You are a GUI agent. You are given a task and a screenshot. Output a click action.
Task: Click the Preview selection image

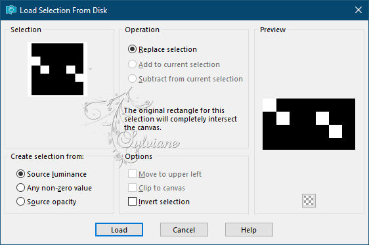click(x=309, y=124)
